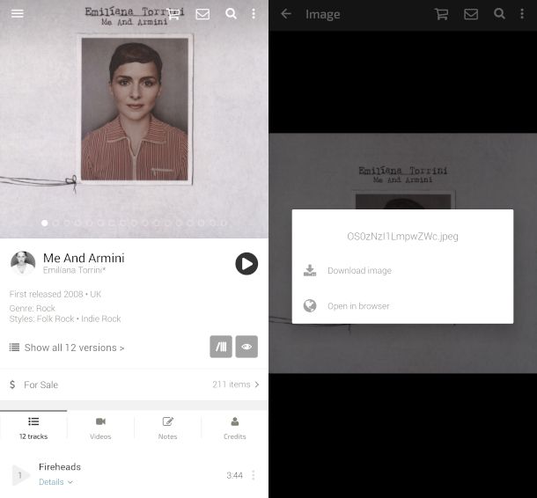Select filename OS0zNzI1LmpwZWc.jpeg text
The width and height of the screenshot is (537, 498).
pyautogui.click(x=402, y=237)
